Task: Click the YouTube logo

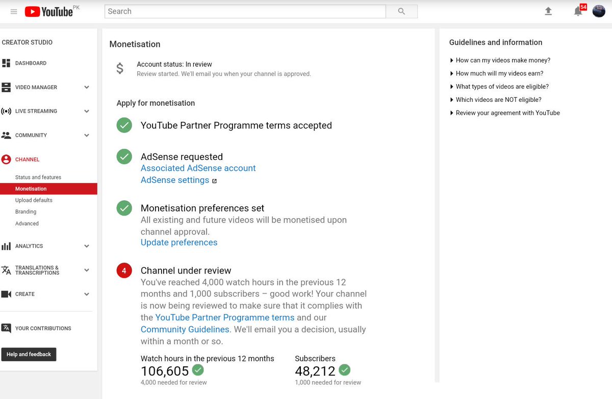Action: 49,12
